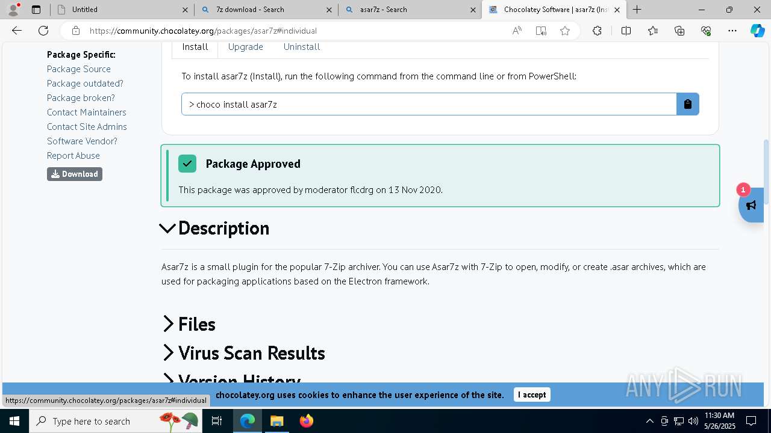Switch to the Upgrade tab

pos(246,47)
